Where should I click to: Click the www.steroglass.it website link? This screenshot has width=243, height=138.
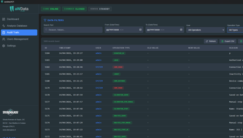9,130
